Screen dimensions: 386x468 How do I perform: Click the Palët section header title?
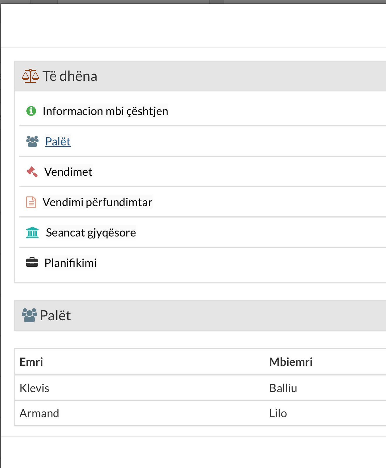tap(55, 315)
